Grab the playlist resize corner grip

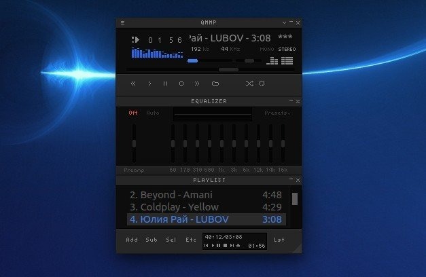[298, 249]
